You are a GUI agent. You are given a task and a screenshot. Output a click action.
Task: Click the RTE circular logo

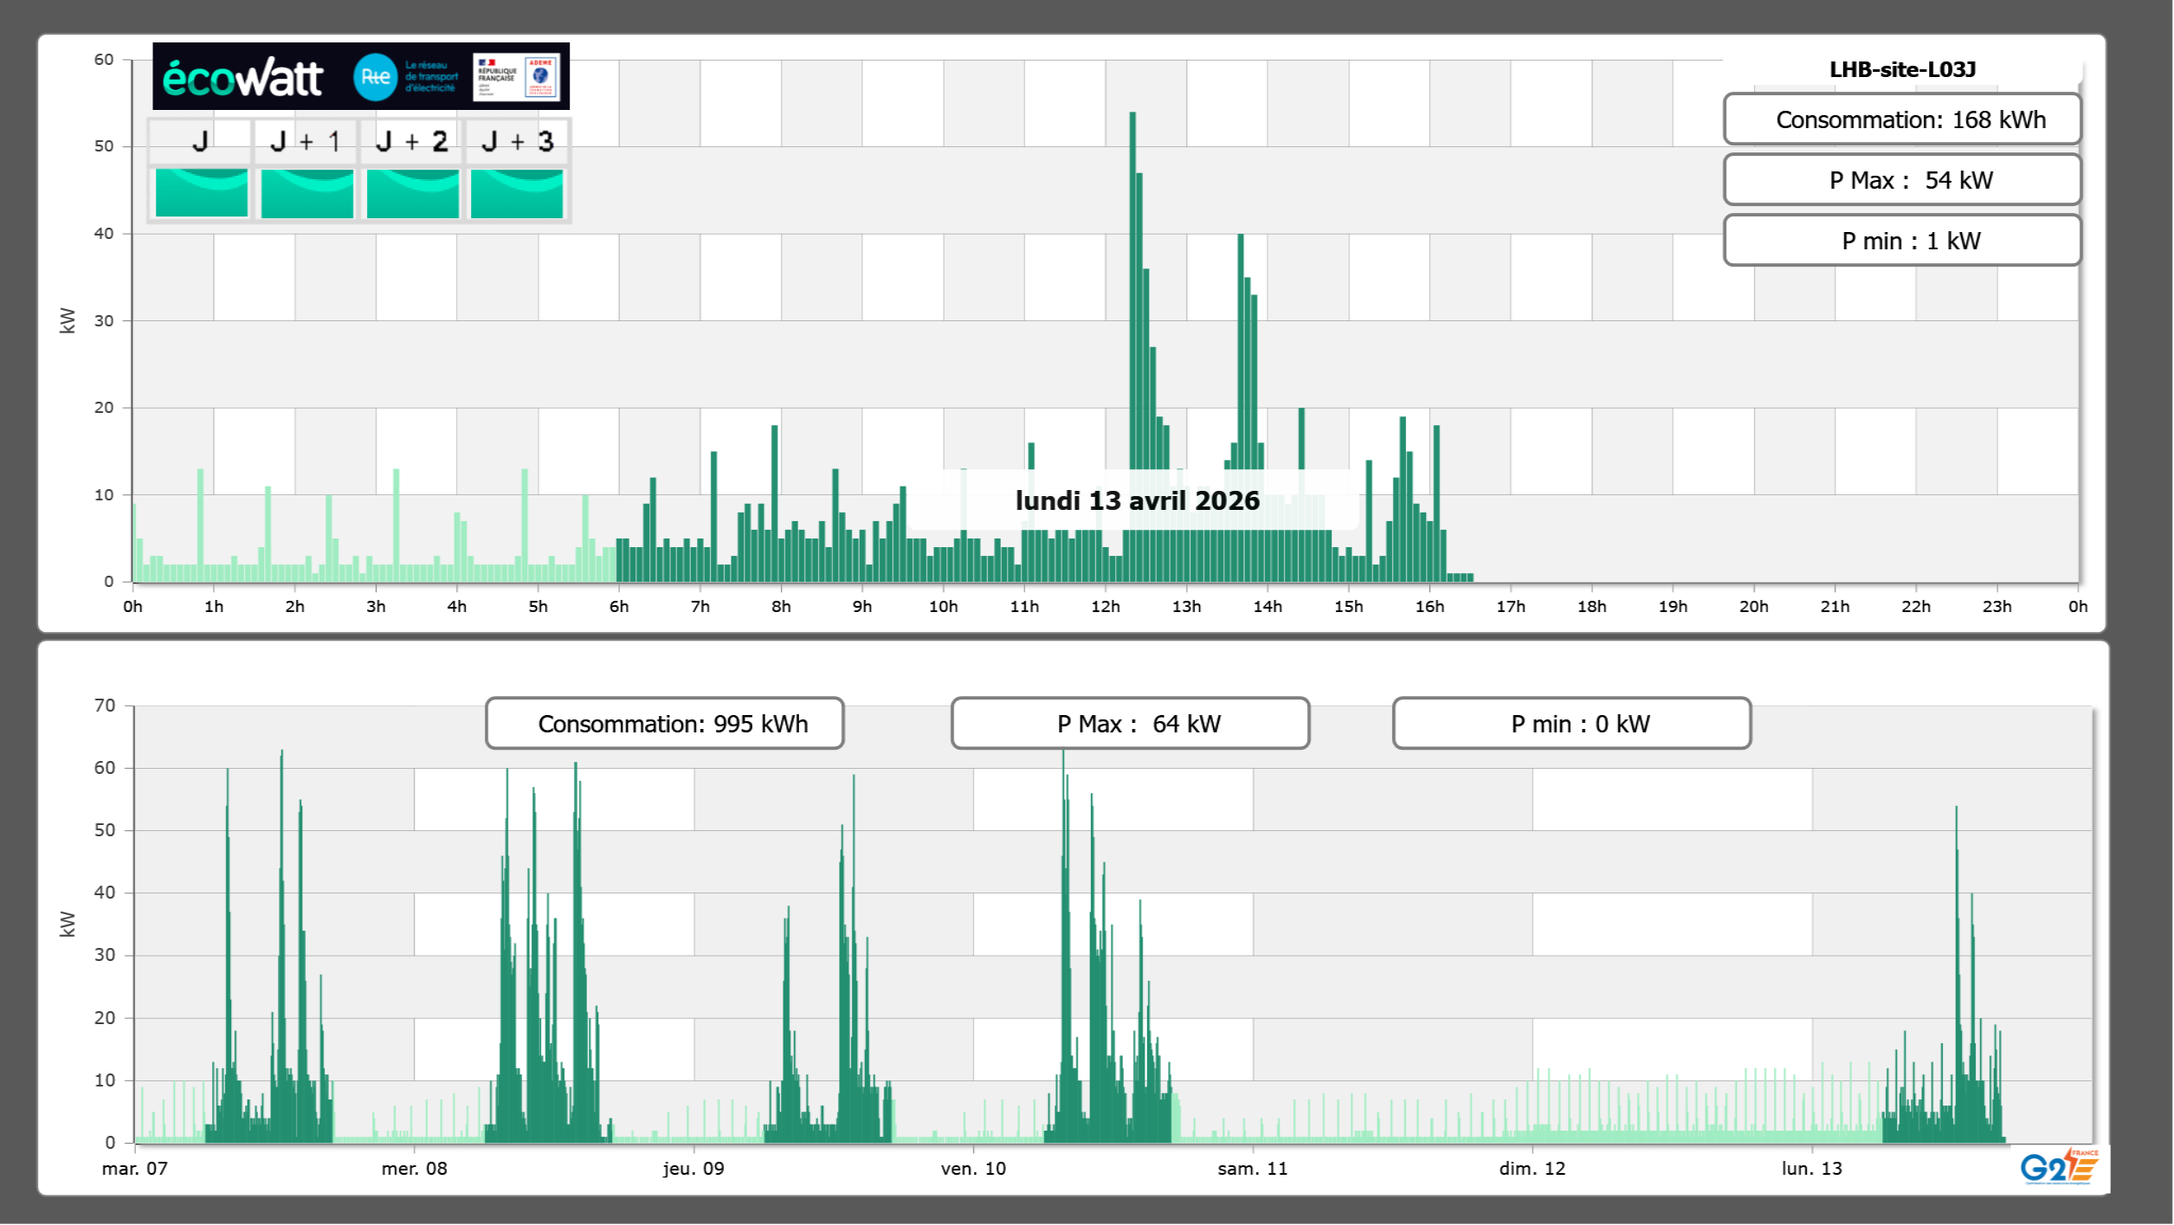pyautogui.click(x=375, y=77)
